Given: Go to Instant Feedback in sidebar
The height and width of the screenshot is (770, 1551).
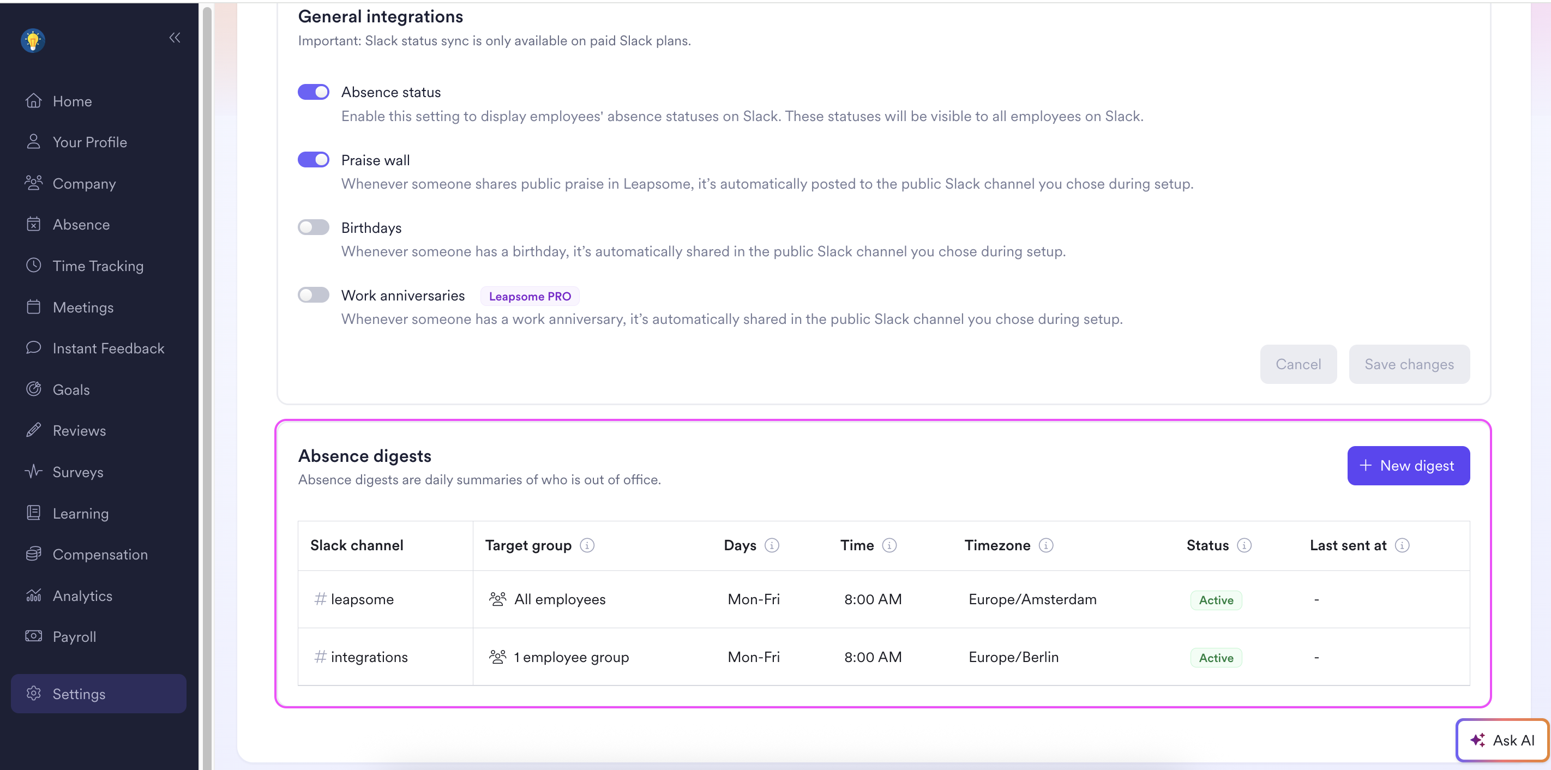Looking at the screenshot, I should tap(108, 348).
